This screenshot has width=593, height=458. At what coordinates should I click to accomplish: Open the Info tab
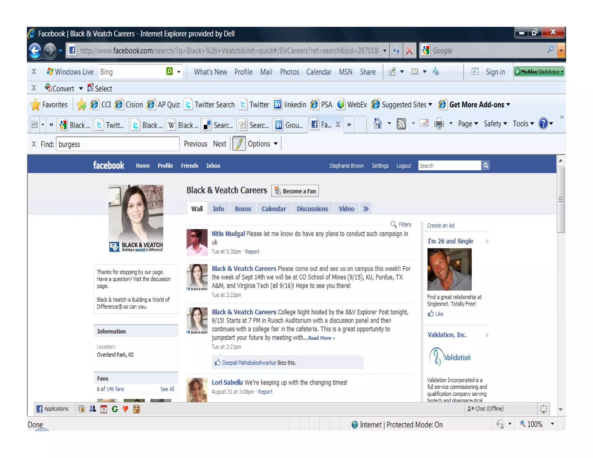[218, 209]
